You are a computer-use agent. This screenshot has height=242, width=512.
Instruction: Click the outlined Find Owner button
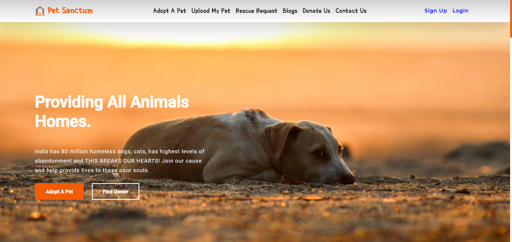click(116, 191)
